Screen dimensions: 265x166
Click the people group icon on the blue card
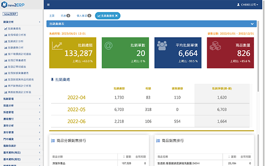(162, 46)
